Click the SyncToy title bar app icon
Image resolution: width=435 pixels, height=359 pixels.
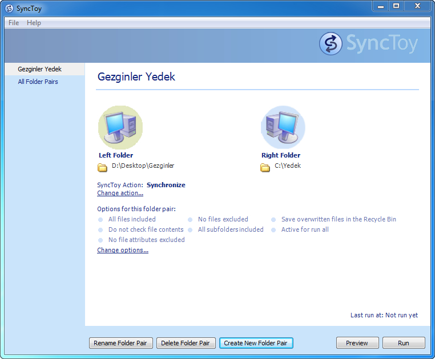(x=9, y=8)
